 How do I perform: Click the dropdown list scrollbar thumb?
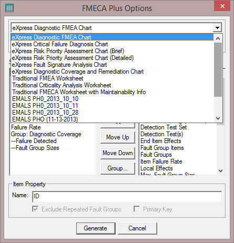pyautogui.click(x=218, y=69)
